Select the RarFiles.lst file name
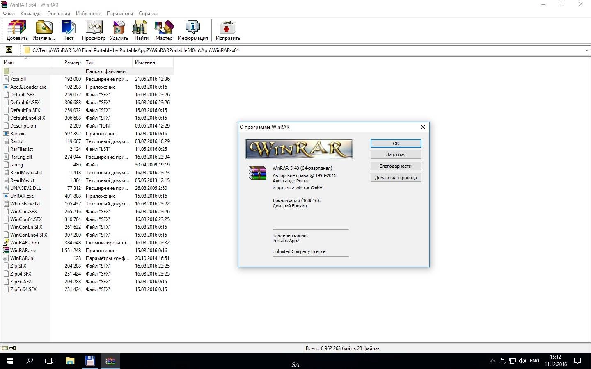 (x=21, y=149)
